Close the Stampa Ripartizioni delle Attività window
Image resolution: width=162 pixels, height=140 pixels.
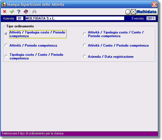pyautogui.click(x=154, y=4)
